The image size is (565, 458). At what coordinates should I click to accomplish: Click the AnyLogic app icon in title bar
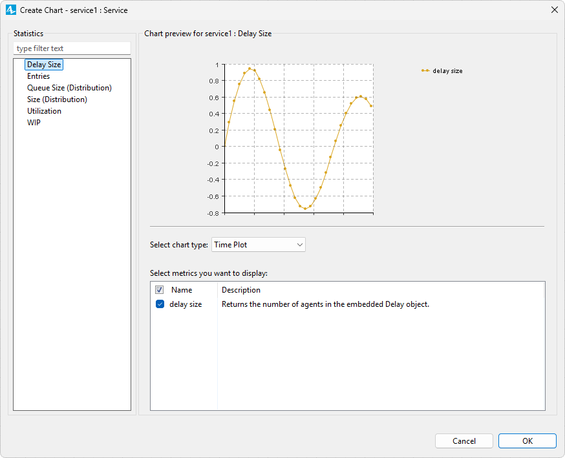pos(10,10)
